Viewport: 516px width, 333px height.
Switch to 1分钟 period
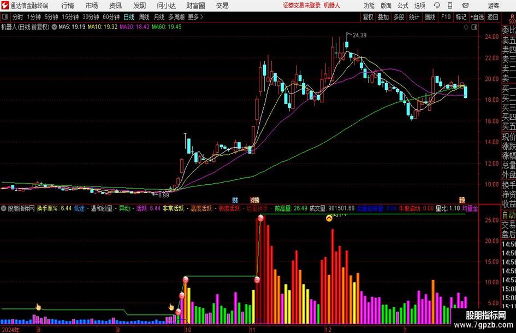pyautogui.click(x=34, y=17)
